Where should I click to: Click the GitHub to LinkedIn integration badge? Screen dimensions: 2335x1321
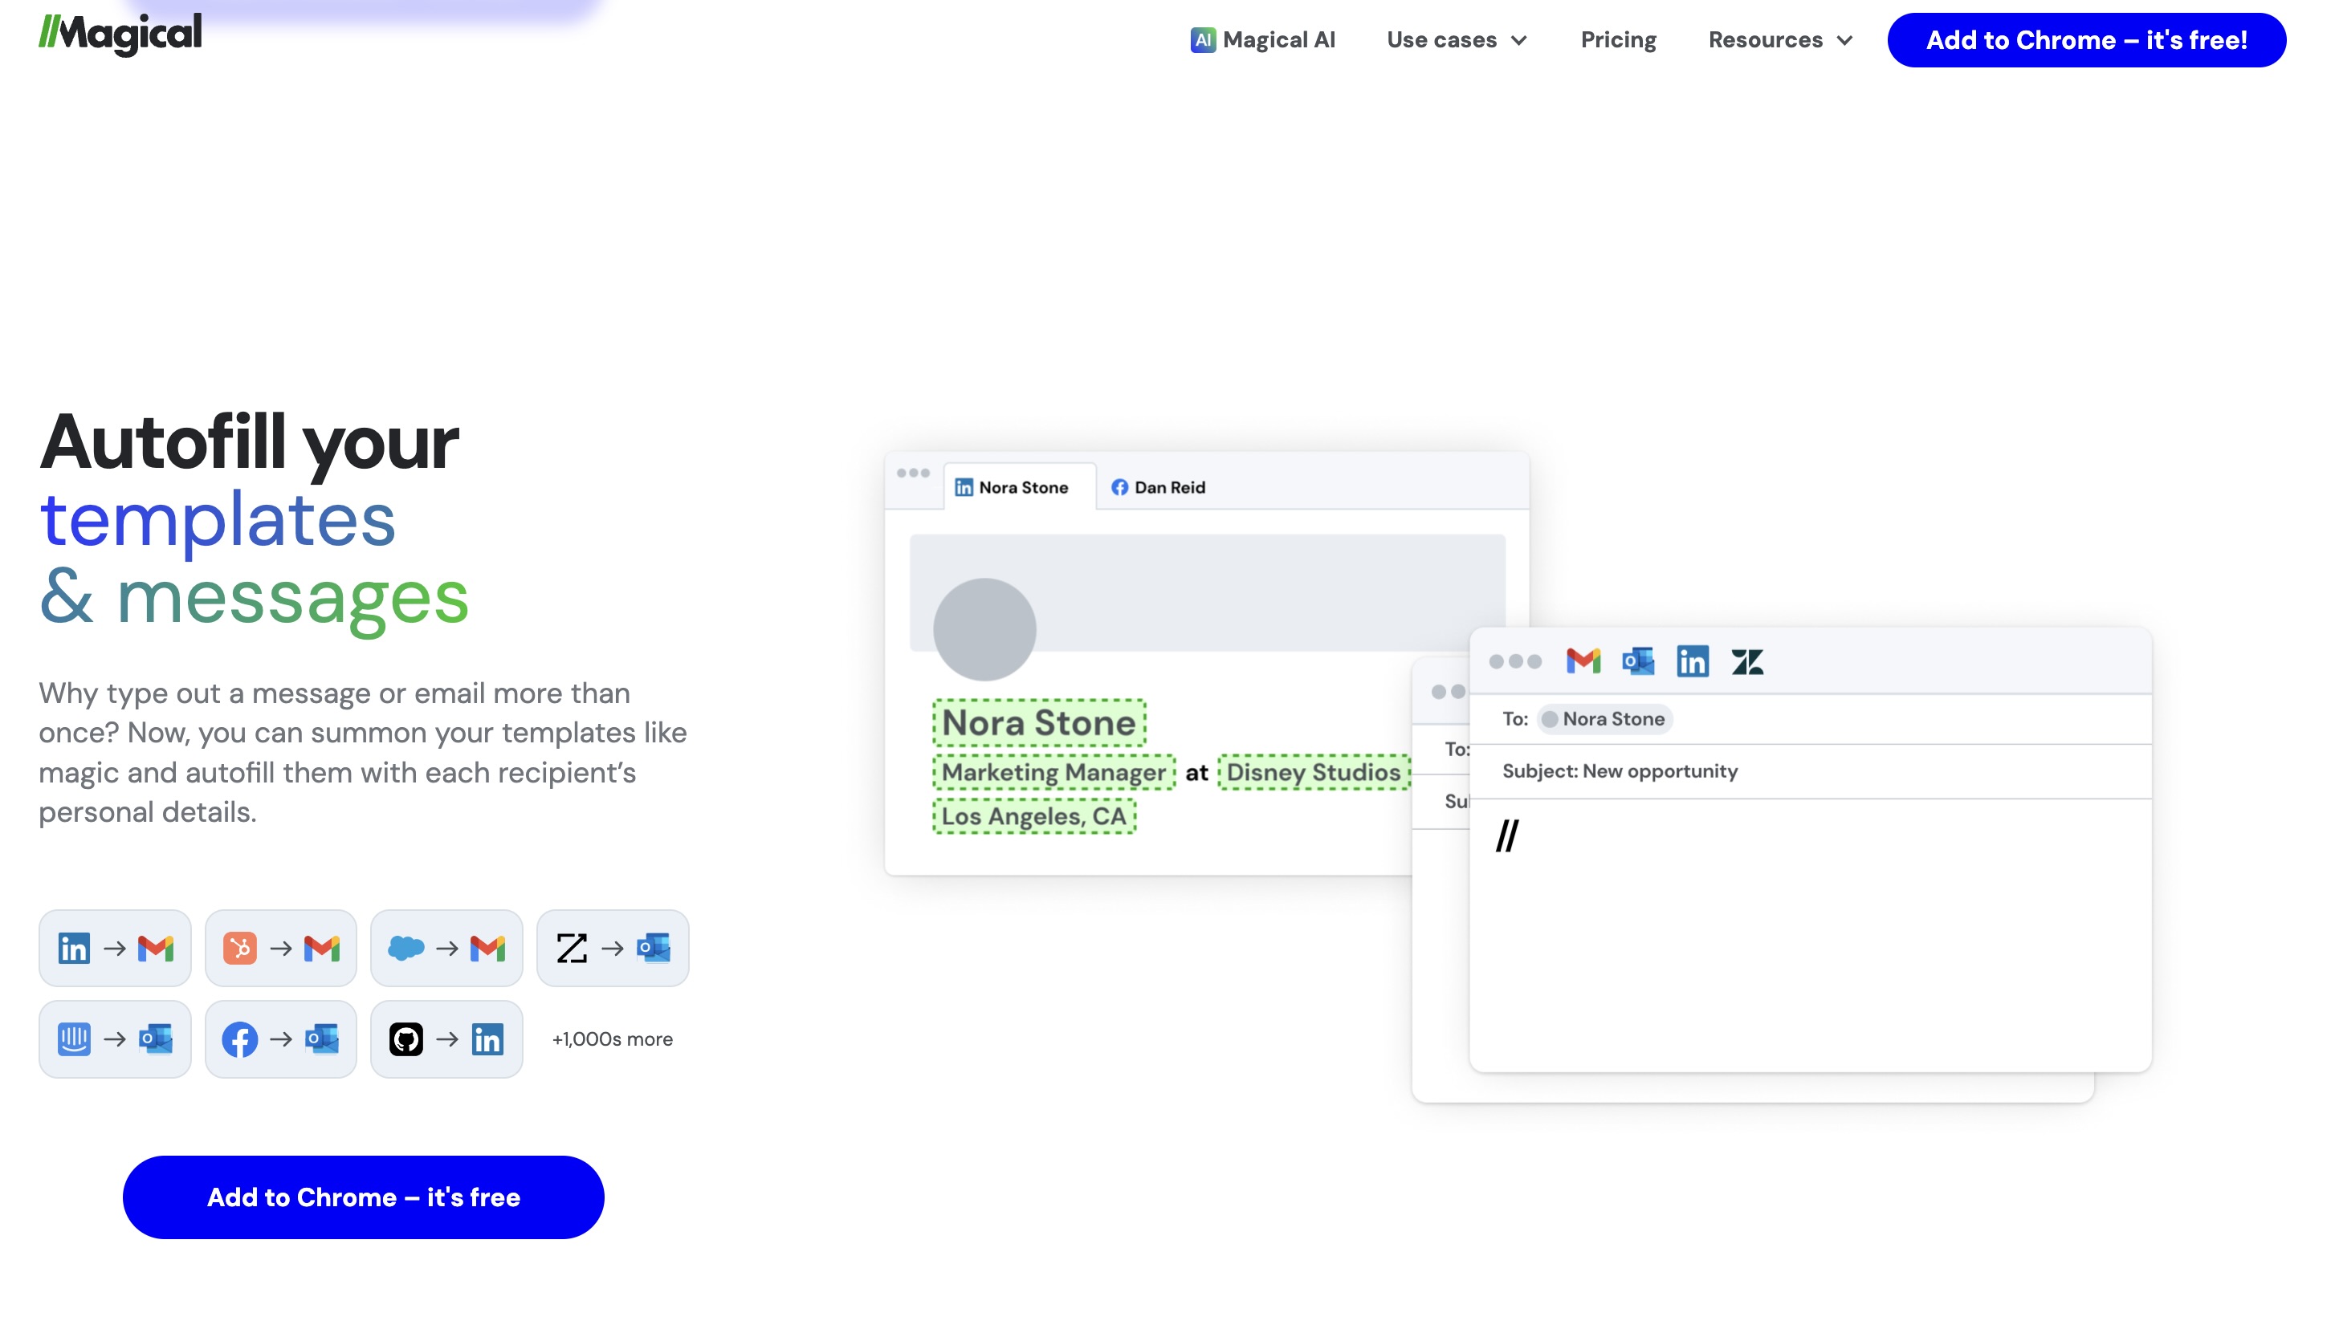click(x=446, y=1038)
